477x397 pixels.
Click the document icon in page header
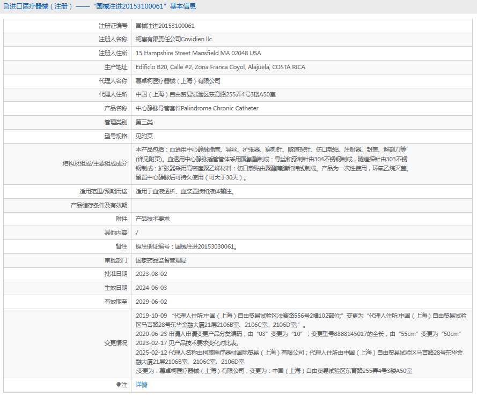(6, 6)
